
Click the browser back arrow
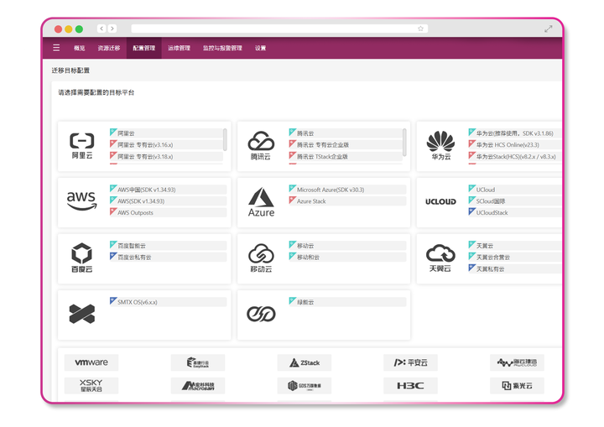[102, 29]
